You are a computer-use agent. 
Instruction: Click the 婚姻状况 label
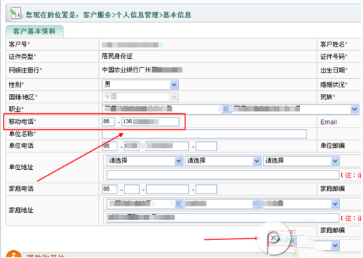point(334,85)
